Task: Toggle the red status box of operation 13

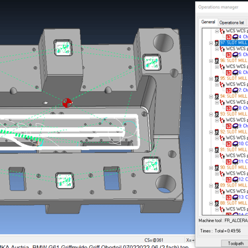Action: 229,197
